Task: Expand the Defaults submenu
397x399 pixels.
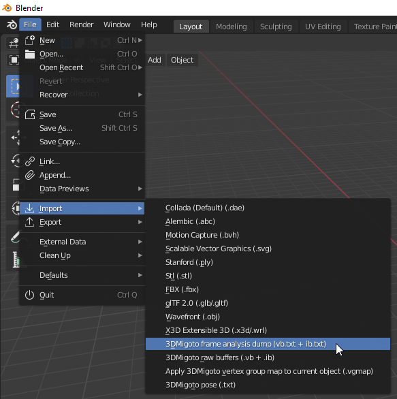Action: click(140, 275)
